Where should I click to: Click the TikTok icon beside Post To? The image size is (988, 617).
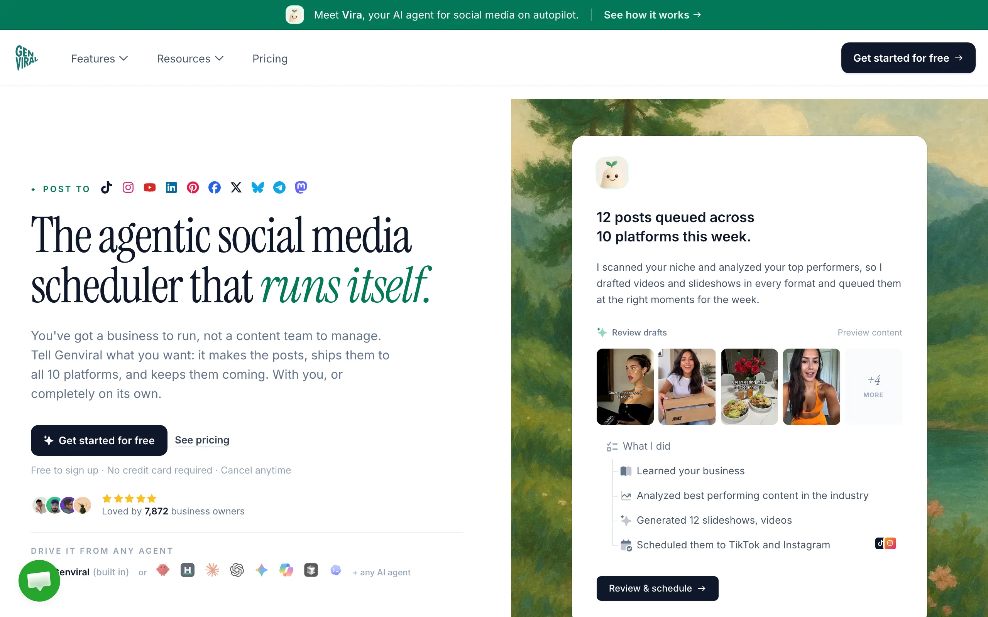tap(107, 187)
